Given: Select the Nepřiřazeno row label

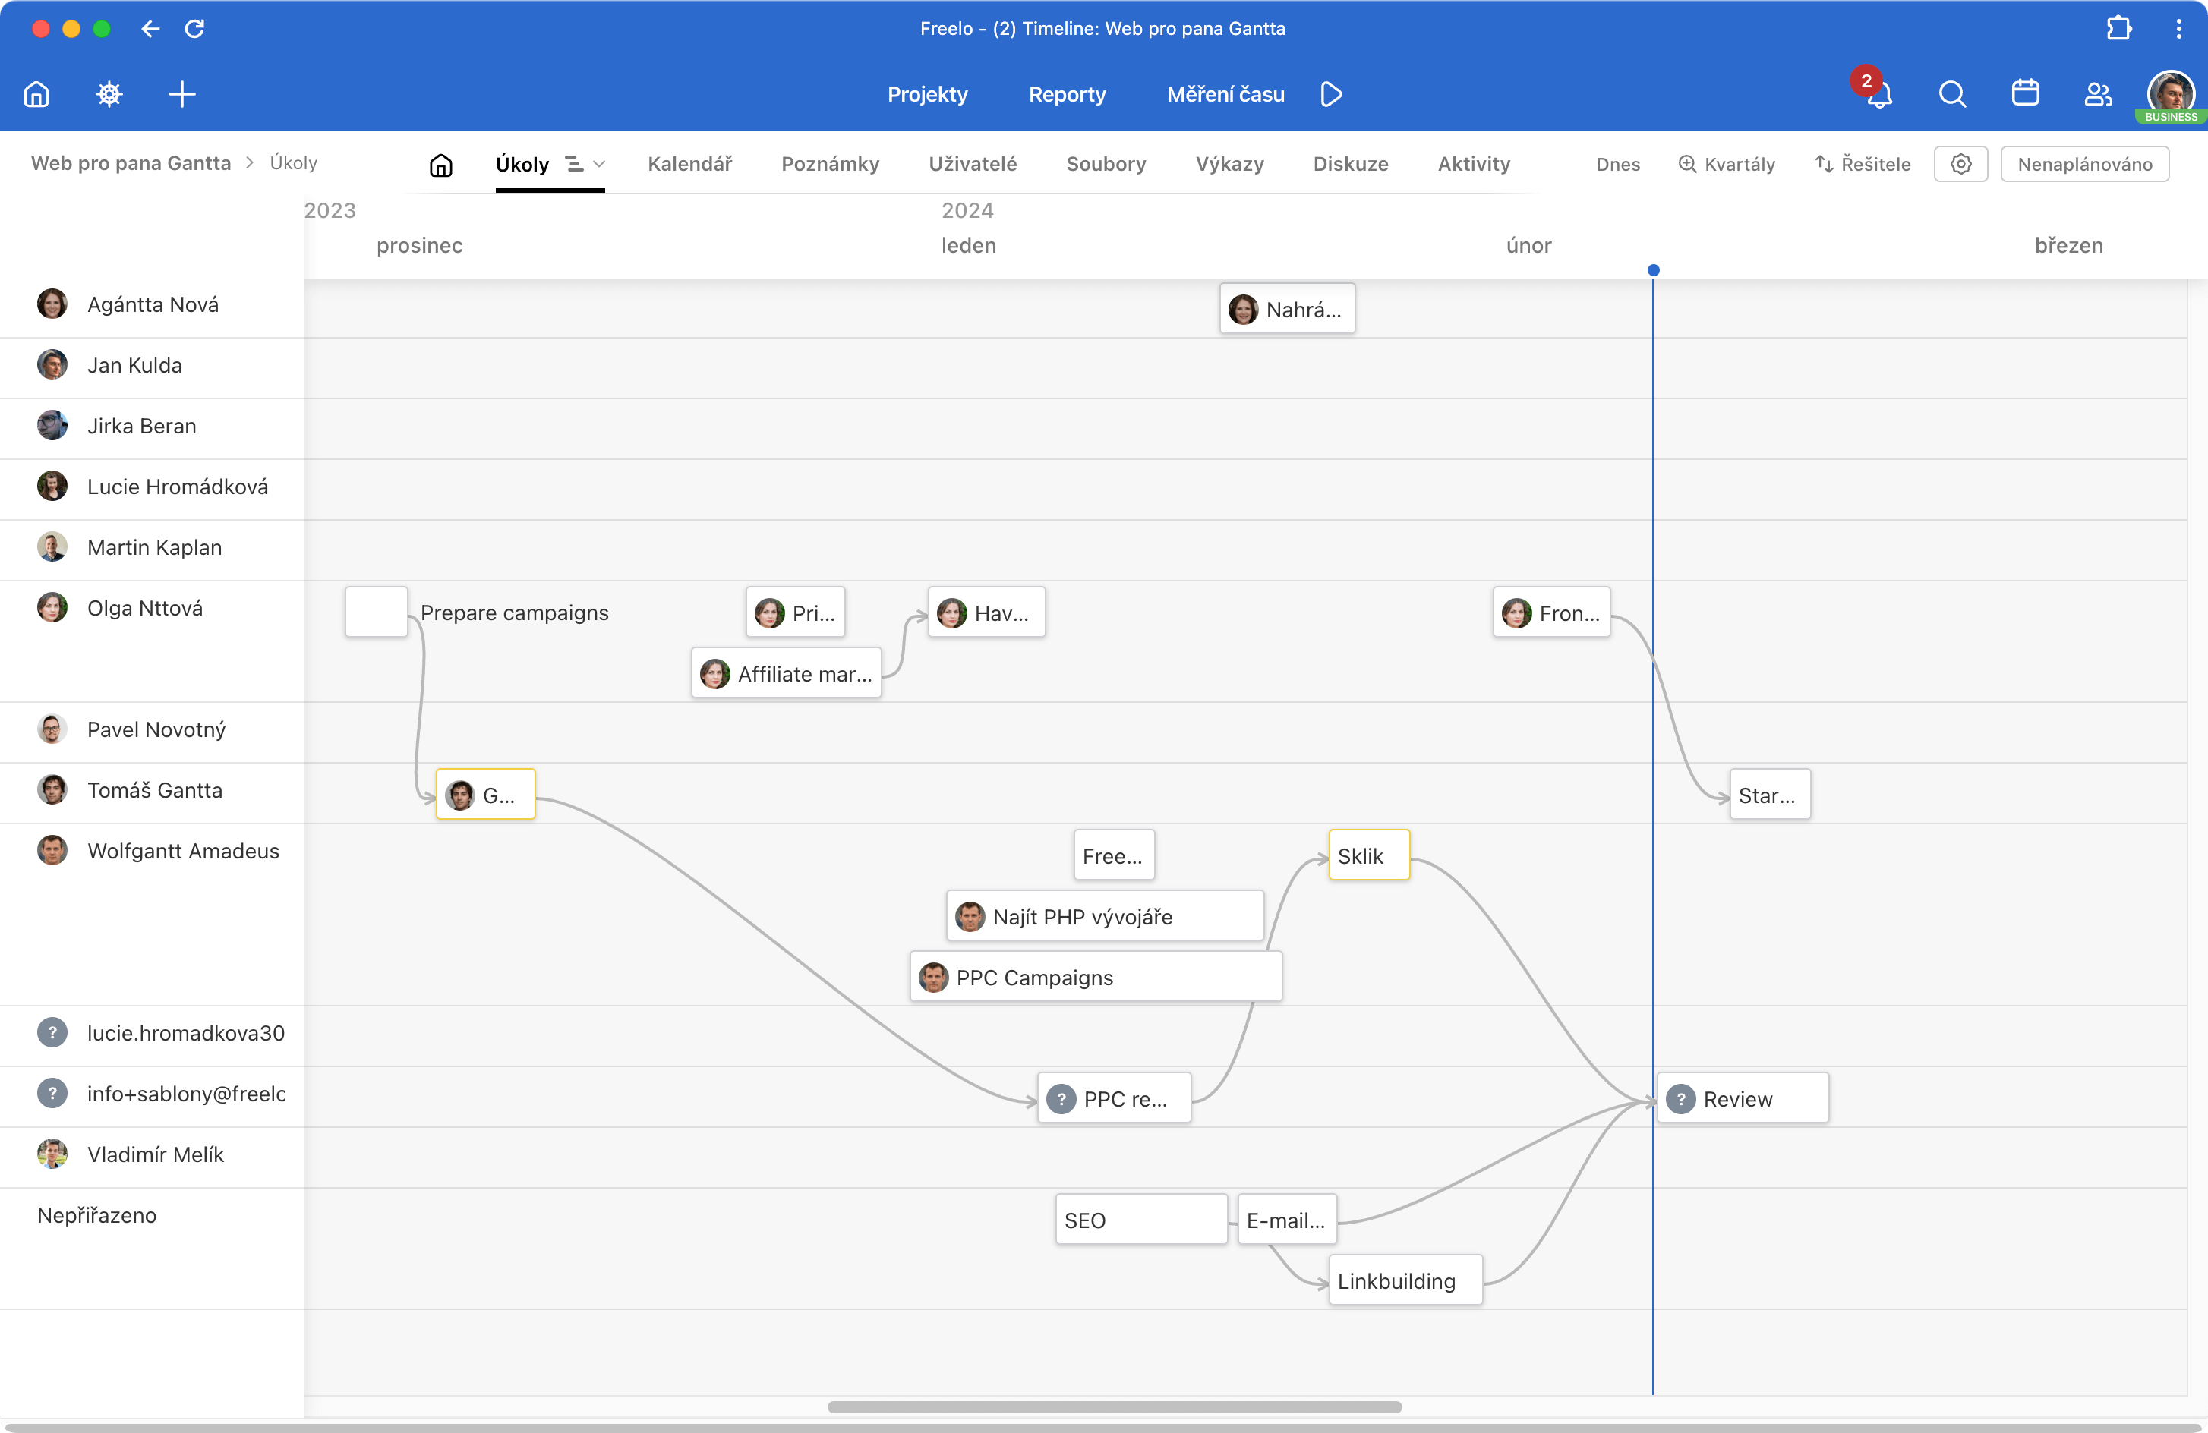Looking at the screenshot, I should coord(96,1215).
